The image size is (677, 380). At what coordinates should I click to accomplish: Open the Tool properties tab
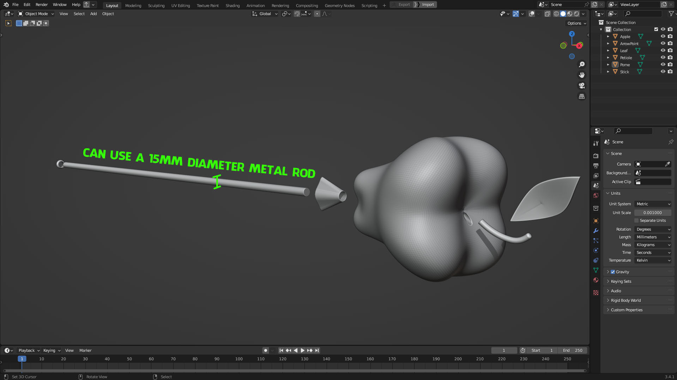pos(596,143)
